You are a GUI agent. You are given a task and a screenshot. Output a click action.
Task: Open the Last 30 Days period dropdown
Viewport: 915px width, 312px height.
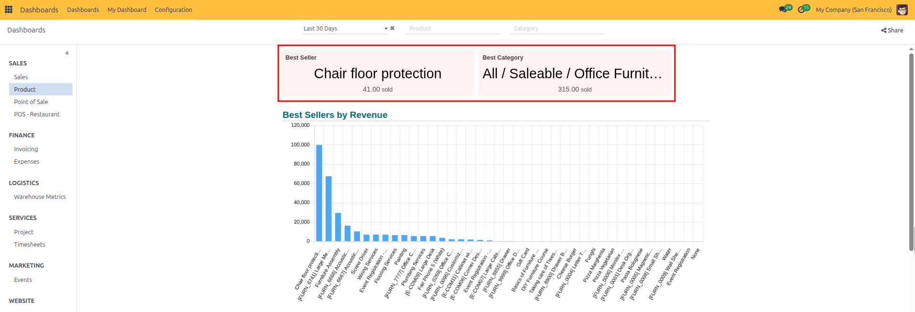[x=346, y=29]
